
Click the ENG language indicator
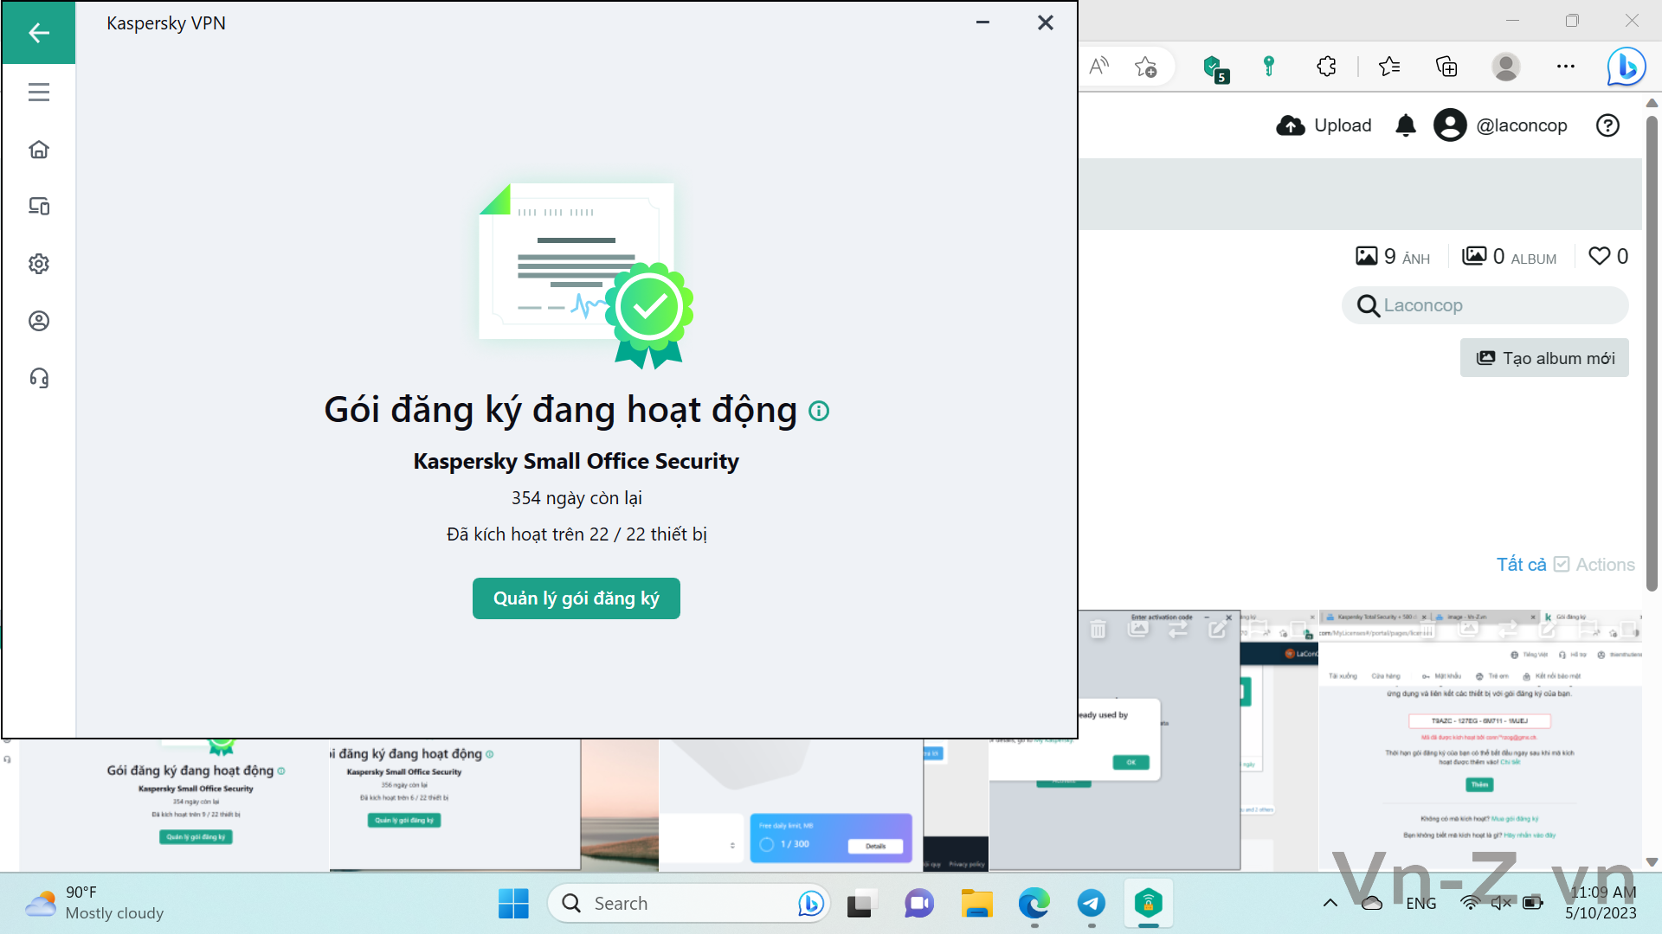[x=1421, y=904]
